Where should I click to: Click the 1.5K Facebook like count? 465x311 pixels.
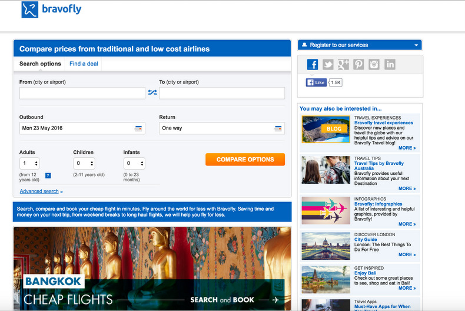click(x=336, y=82)
